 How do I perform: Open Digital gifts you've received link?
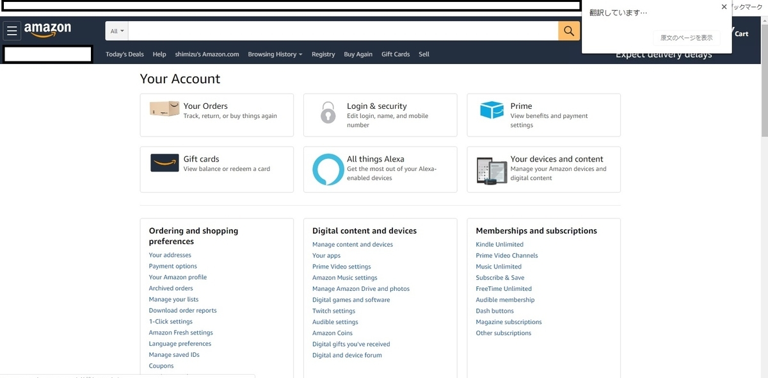[351, 344]
